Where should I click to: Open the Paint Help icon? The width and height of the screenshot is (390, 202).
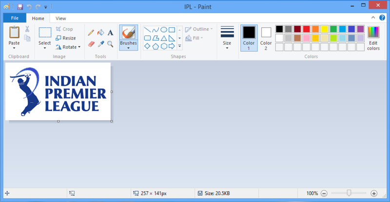coord(382,18)
